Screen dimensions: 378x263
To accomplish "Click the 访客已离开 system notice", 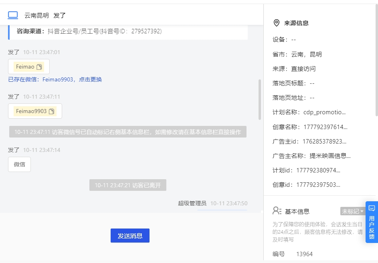I will click(x=128, y=185).
